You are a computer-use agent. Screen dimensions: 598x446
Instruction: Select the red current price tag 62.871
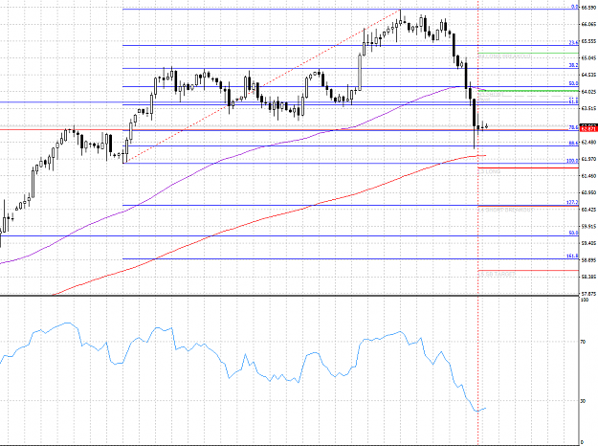588,129
